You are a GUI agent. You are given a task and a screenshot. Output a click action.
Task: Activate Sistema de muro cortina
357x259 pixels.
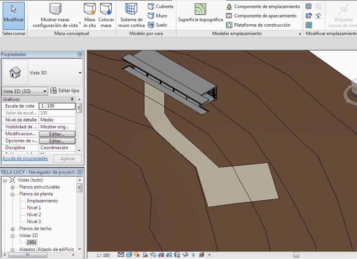click(131, 16)
